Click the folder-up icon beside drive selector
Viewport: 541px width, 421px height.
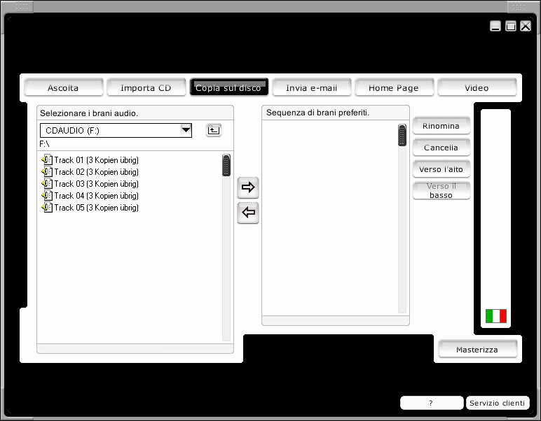click(x=214, y=130)
